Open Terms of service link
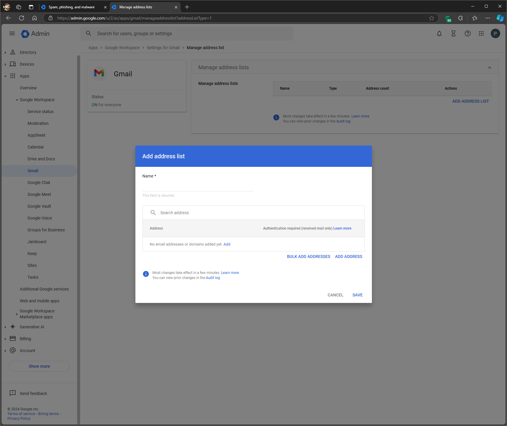 (x=21, y=414)
